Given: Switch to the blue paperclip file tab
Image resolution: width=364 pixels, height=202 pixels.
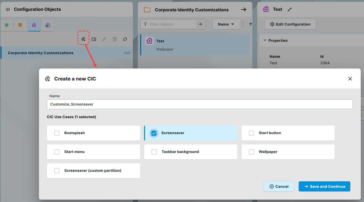Looking at the screenshot, I should point(47,25).
